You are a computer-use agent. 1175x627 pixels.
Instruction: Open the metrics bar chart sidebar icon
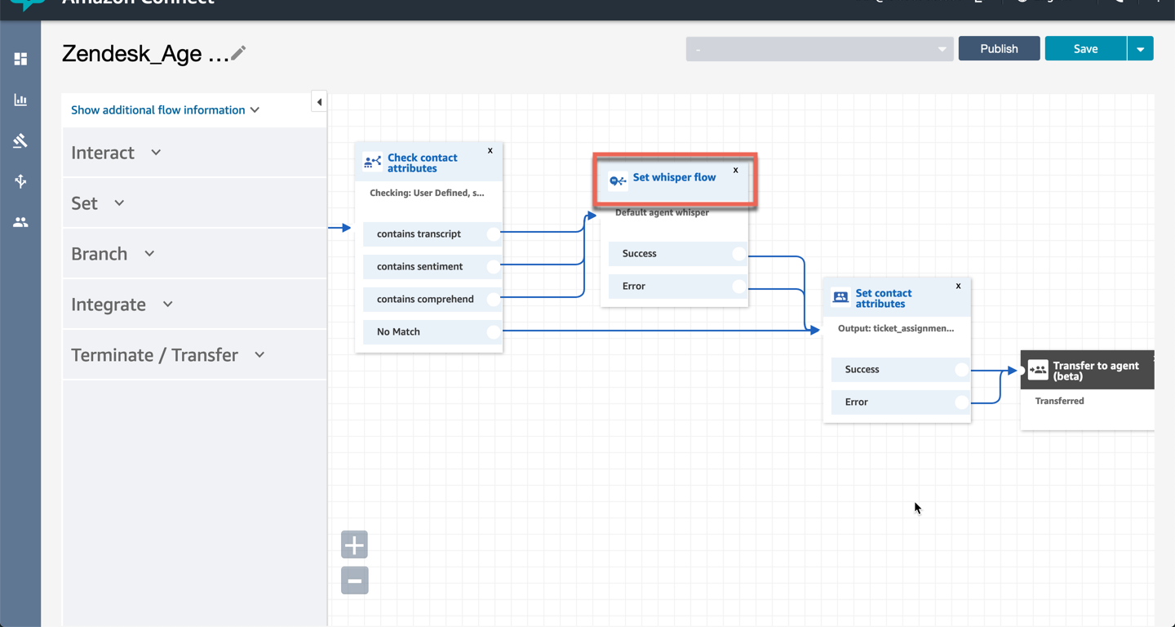coord(20,100)
